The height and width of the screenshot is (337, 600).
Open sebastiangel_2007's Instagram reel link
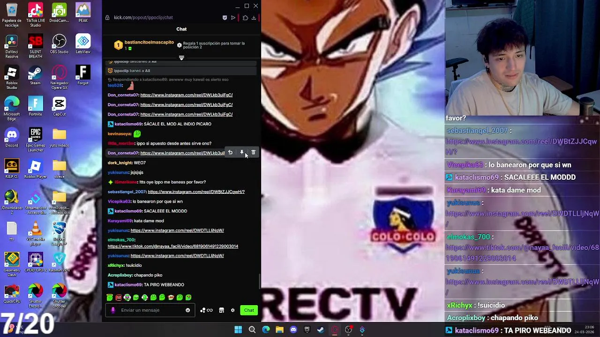[x=196, y=192]
